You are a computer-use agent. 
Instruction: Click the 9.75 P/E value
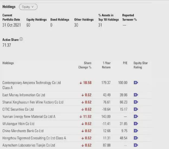[124, 131]
